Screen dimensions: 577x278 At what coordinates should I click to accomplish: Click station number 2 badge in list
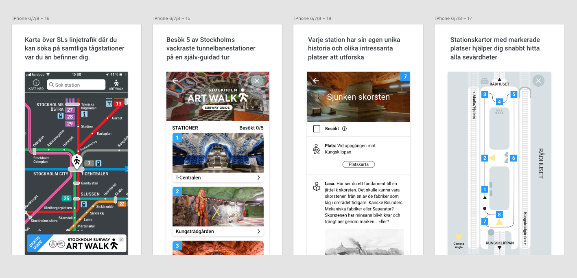pyautogui.click(x=177, y=191)
